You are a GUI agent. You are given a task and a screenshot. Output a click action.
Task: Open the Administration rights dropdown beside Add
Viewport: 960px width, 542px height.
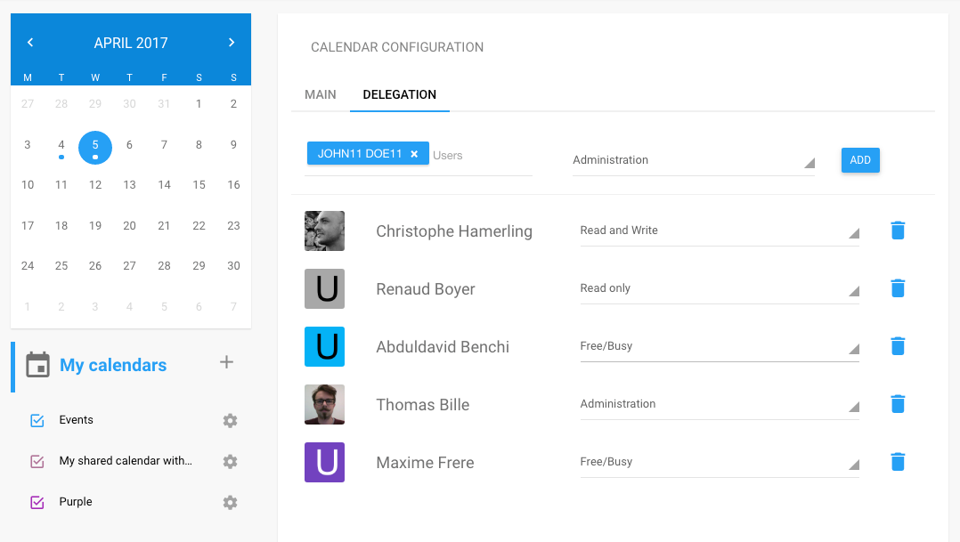pos(693,161)
